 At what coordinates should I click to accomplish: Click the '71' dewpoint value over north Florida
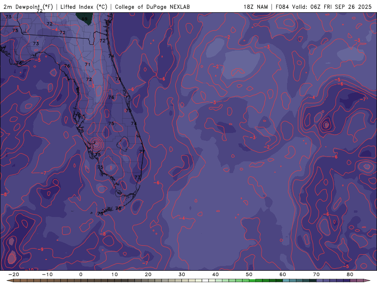pyautogui.click(x=88, y=65)
